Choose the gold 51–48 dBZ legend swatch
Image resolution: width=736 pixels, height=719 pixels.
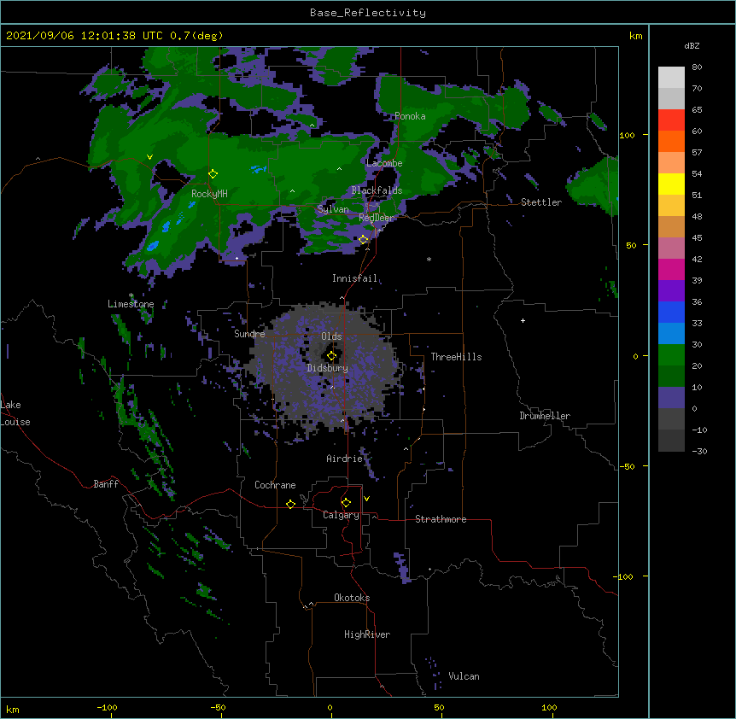671,206
